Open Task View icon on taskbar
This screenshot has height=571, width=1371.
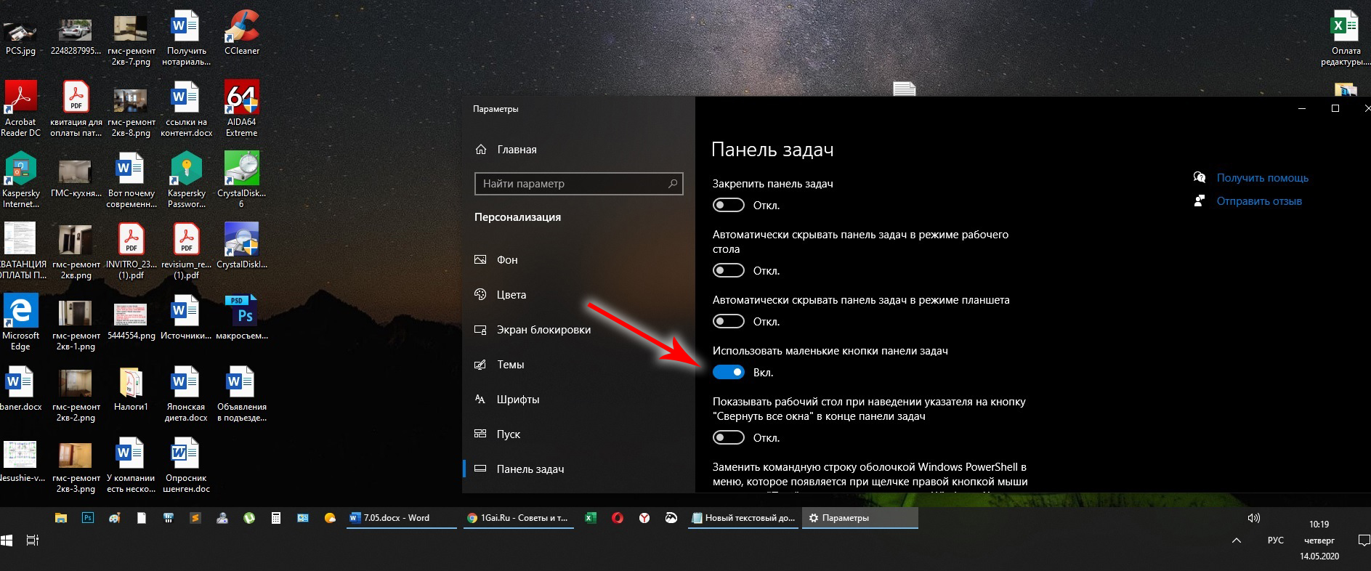[x=33, y=540]
